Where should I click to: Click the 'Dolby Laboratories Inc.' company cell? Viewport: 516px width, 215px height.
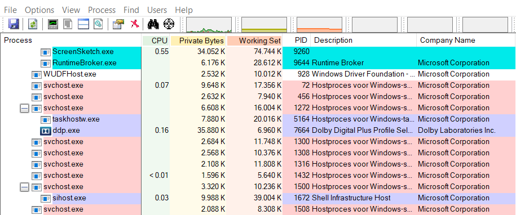[x=457, y=131]
